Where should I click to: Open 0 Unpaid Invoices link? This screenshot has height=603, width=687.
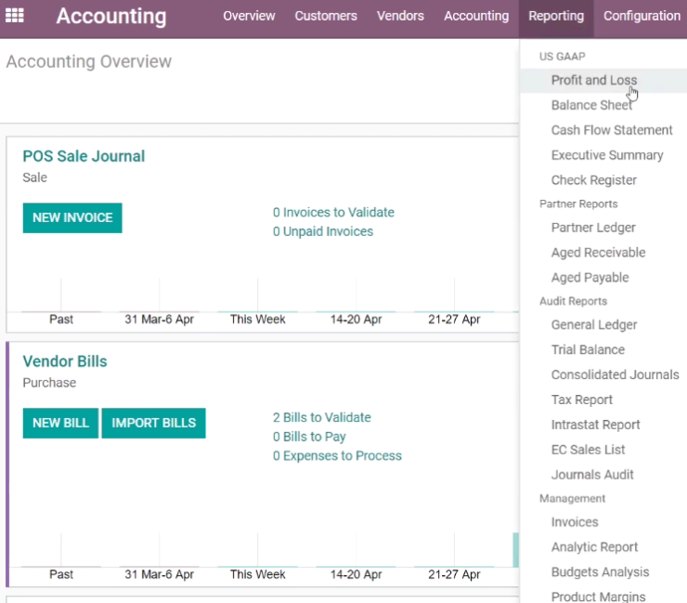[x=323, y=231]
